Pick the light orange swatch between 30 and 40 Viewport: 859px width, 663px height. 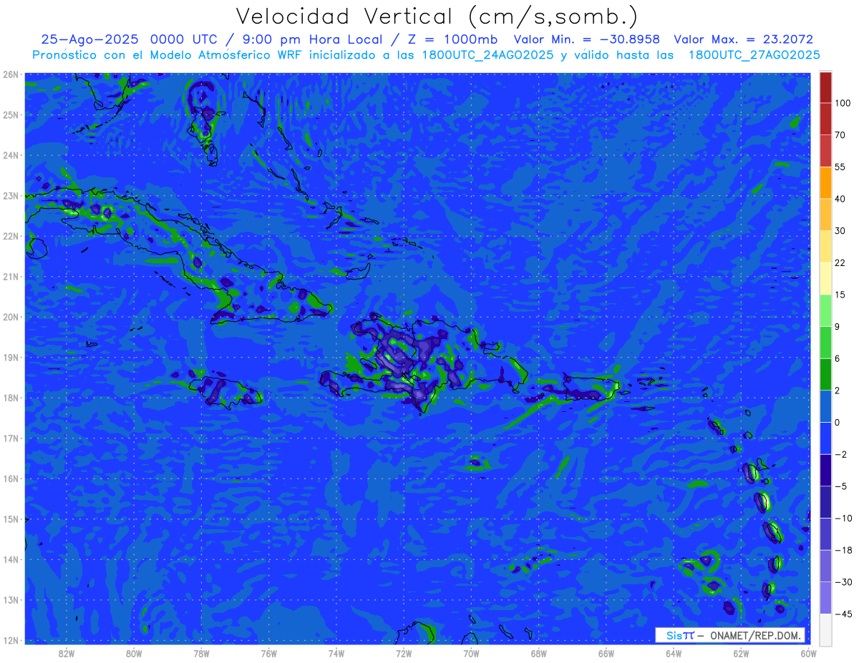(825, 215)
